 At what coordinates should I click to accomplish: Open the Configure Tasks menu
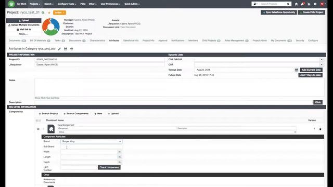pyautogui.click(x=67, y=4)
